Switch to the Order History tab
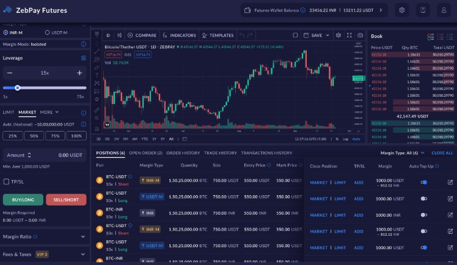Viewport: 457px width, 265px height. tap(183, 153)
